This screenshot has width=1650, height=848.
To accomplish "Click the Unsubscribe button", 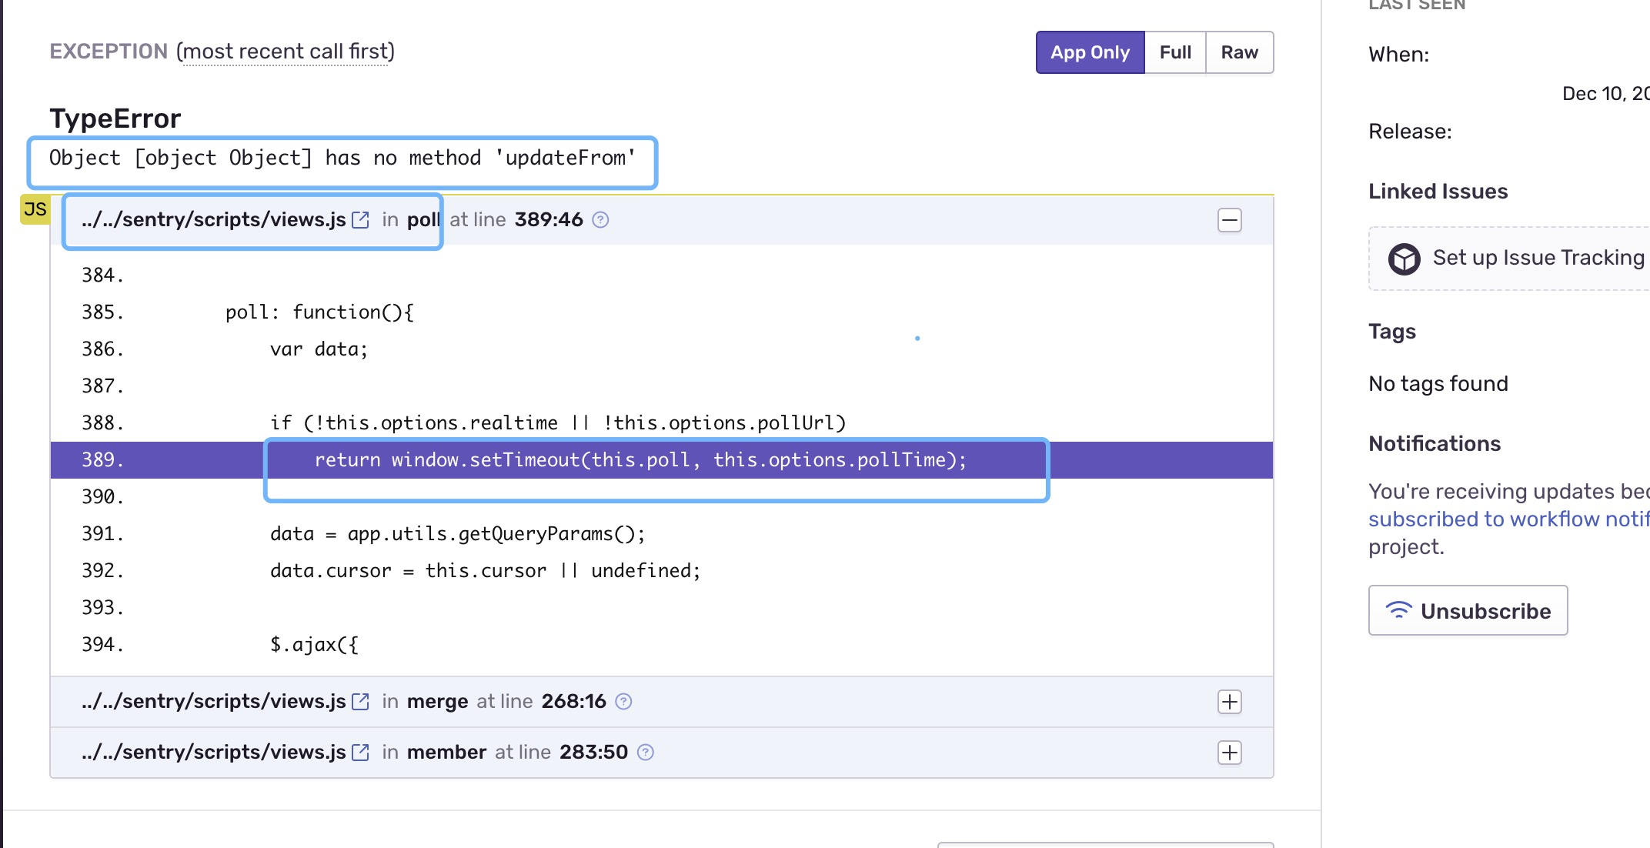I will [1468, 611].
